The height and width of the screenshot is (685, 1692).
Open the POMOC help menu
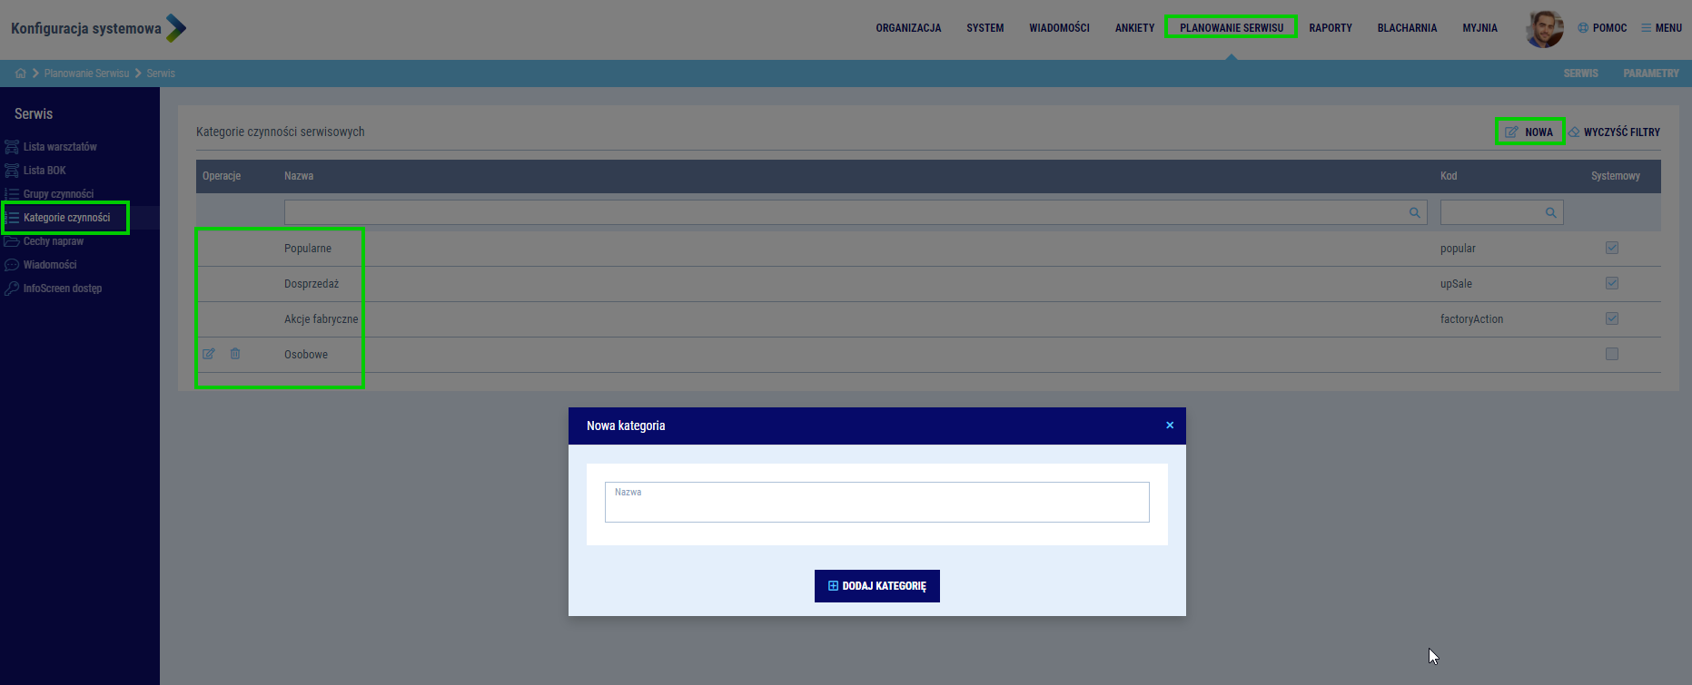click(1602, 28)
